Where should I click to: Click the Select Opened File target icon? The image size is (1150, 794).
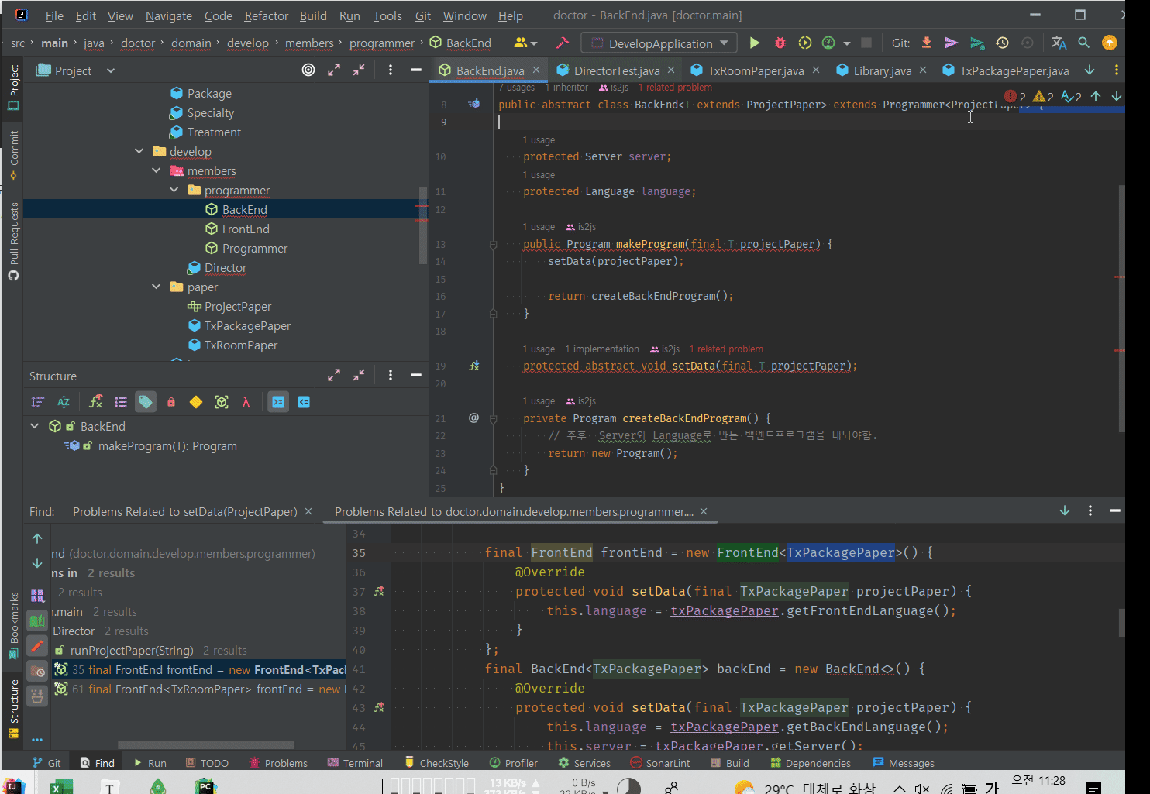click(308, 70)
